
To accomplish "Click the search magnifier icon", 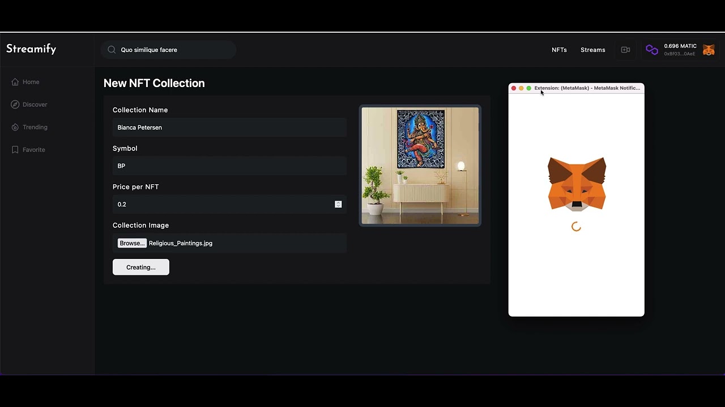I will [x=112, y=50].
